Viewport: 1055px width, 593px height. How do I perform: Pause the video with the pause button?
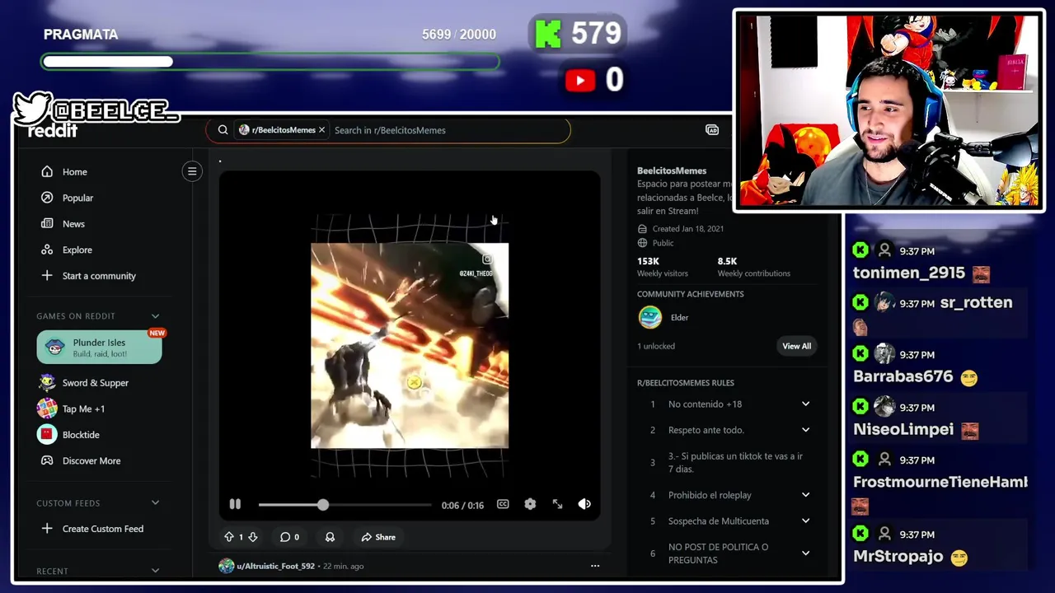(235, 504)
